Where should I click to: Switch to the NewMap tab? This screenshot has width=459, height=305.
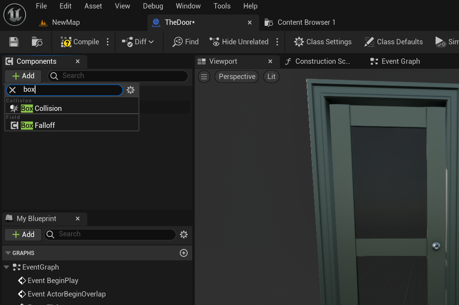coord(60,22)
